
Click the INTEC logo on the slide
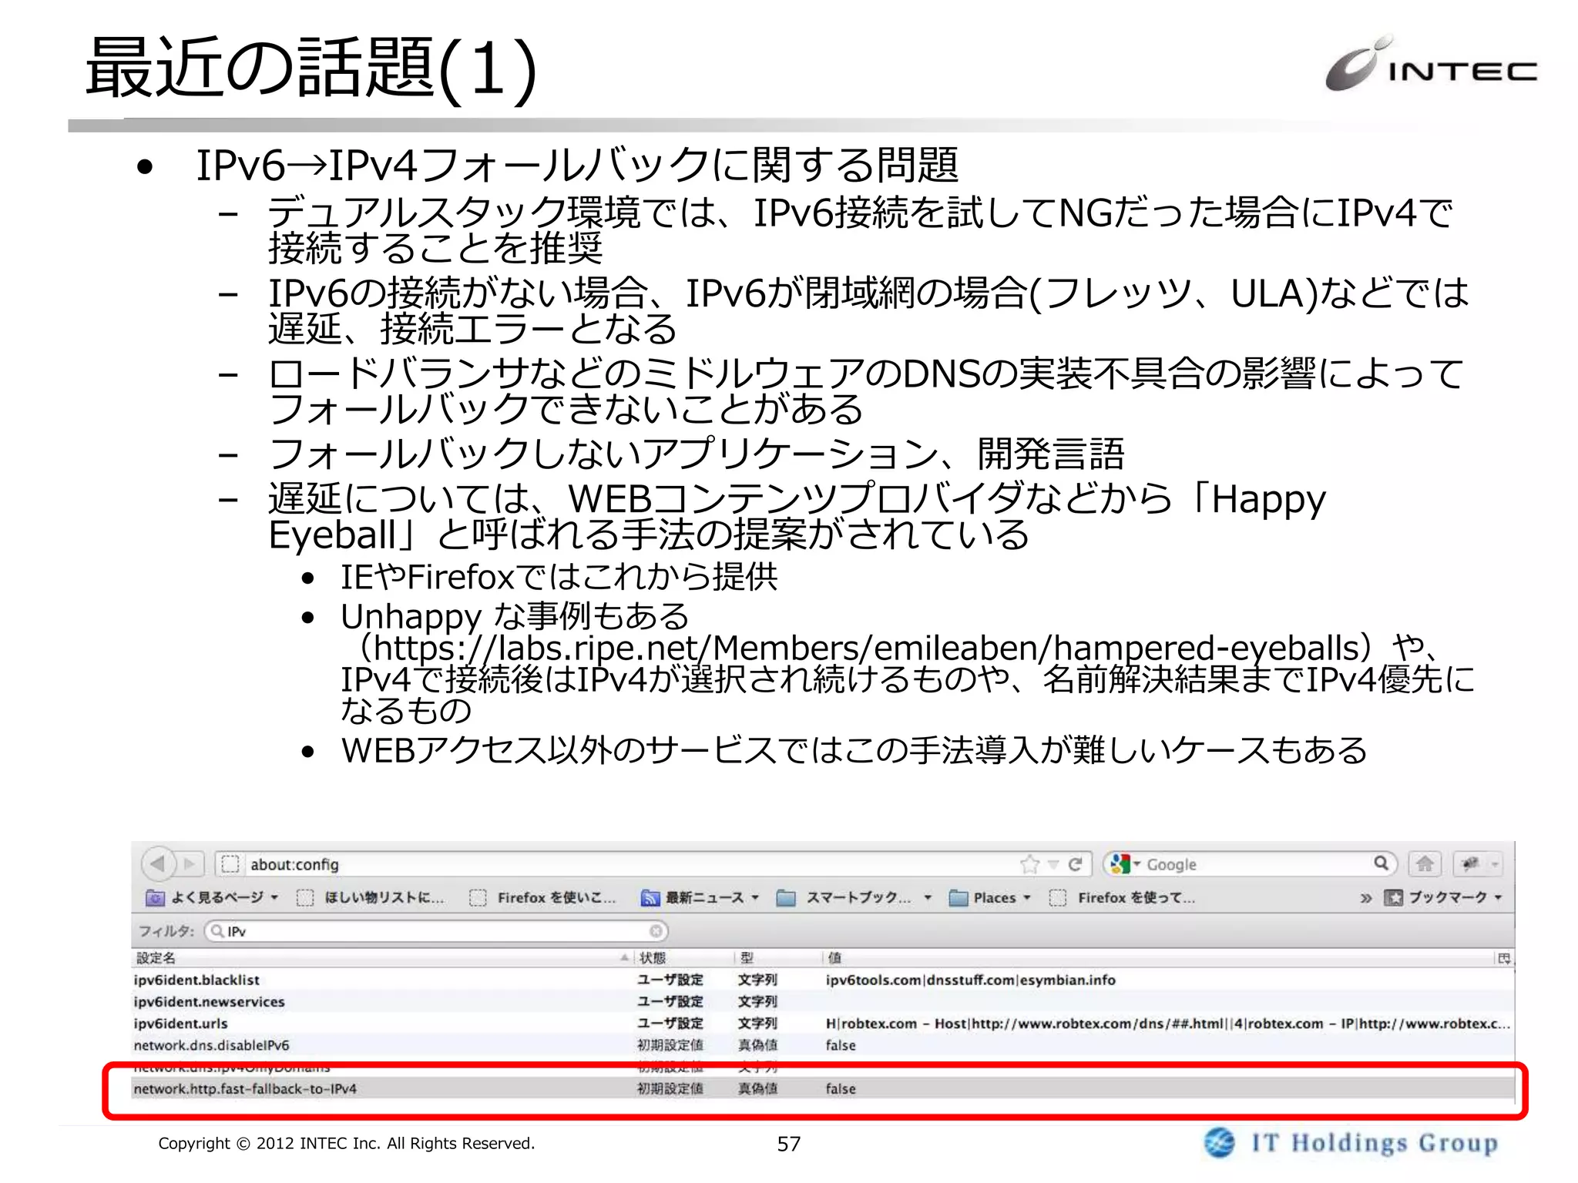(x=1431, y=65)
